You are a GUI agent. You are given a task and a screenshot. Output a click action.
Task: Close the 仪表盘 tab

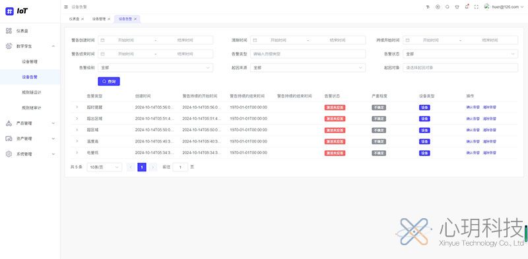click(x=82, y=19)
